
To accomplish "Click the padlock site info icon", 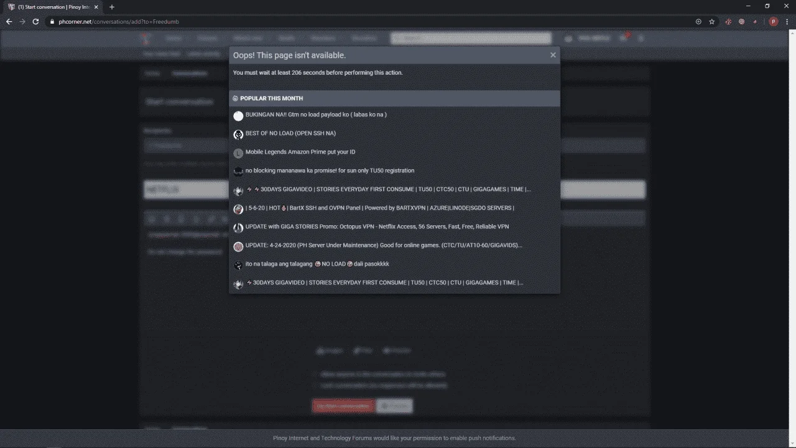I will point(52,21).
